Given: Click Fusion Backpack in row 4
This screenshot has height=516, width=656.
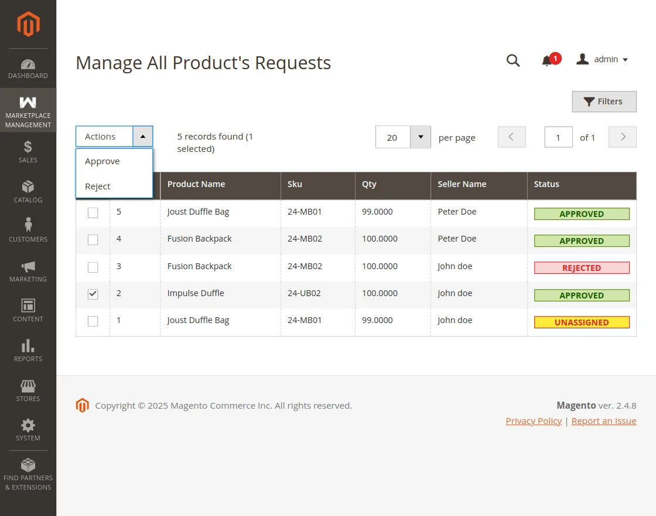Looking at the screenshot, I should 199,239.
